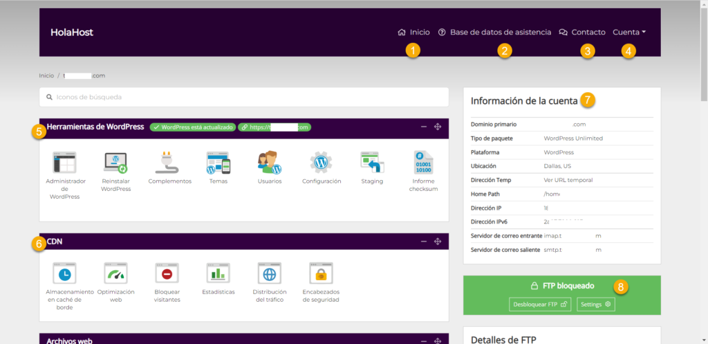Click the HolaHost logo
The image size is (708, 344).
[72, 33]
